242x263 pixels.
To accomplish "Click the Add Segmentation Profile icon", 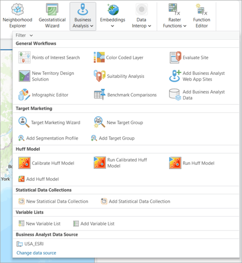I will coord(21,138).
